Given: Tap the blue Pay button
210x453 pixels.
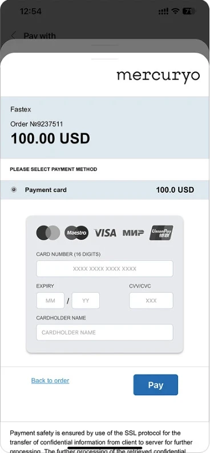Looking at the screenshot, I should coord(156,385).
